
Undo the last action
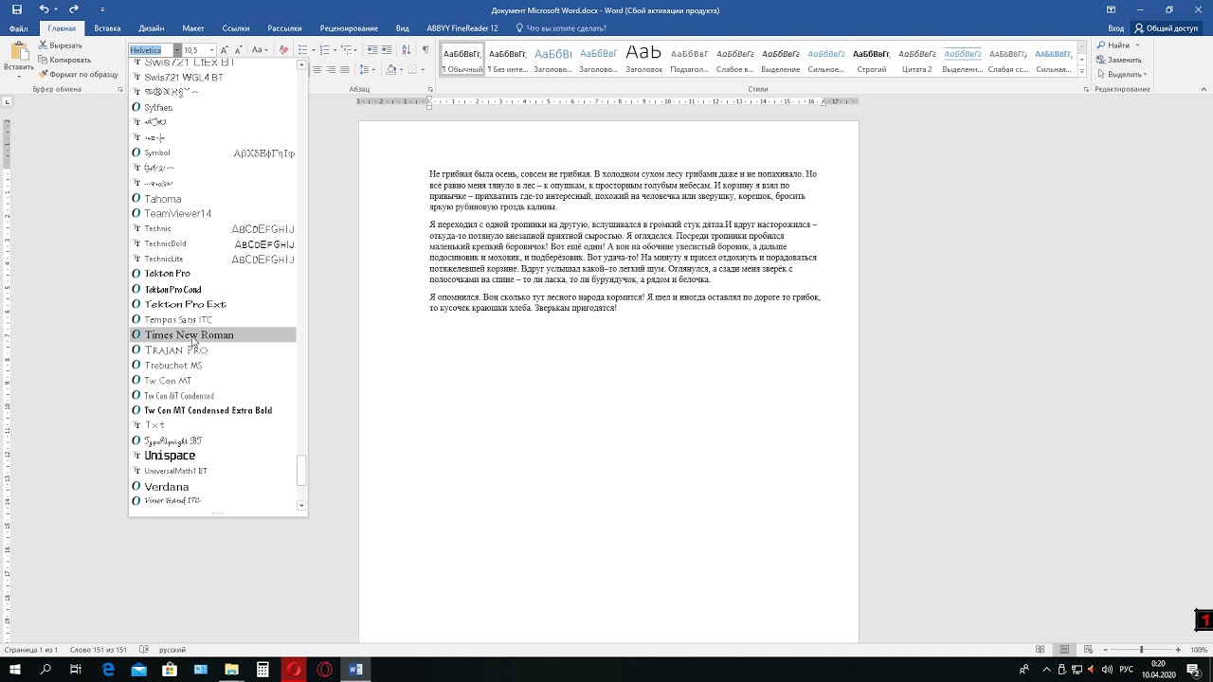click(44, 9)
